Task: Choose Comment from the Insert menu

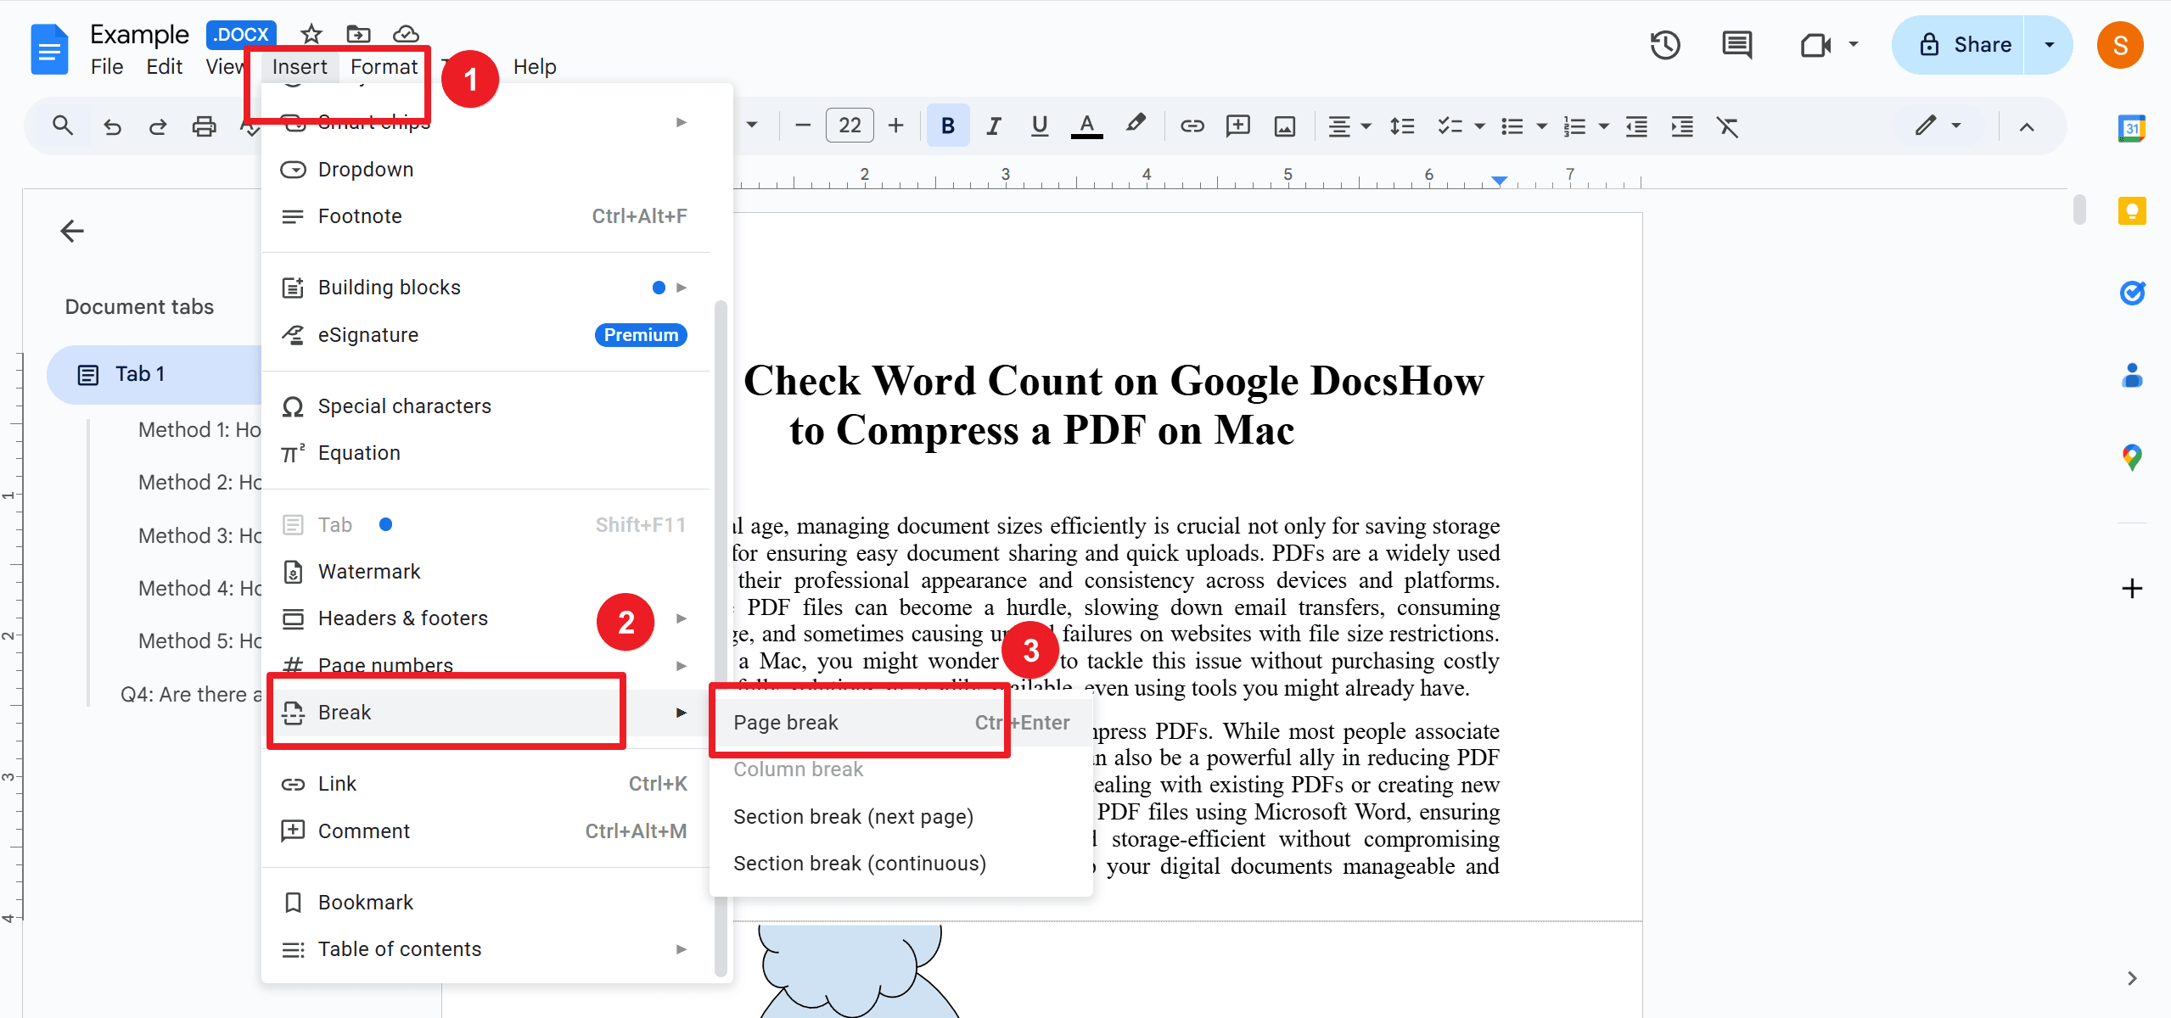Action: click(485, 831)
